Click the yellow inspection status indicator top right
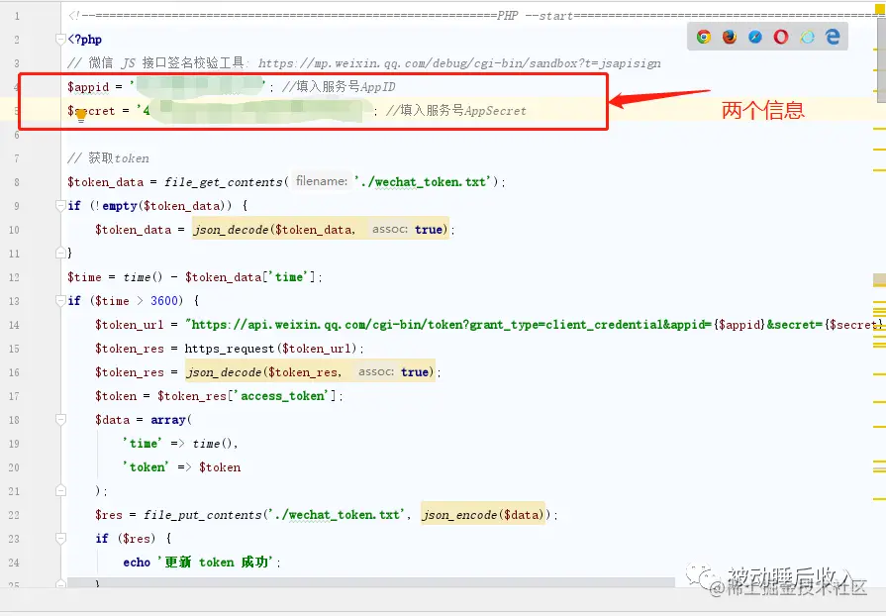Screen dimensions: 886x616 pyautogui.click(x=880, y=7)
